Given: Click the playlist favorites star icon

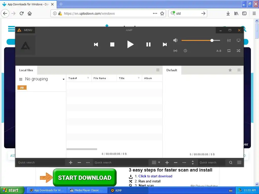Looking at the screenshot, I should (x=230, y=70).
